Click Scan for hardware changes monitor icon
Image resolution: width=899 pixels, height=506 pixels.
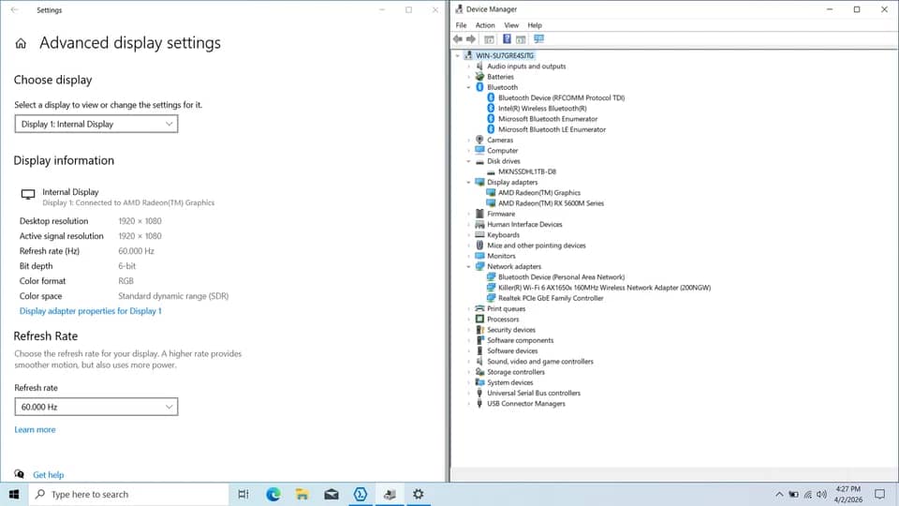pos(539,39)
